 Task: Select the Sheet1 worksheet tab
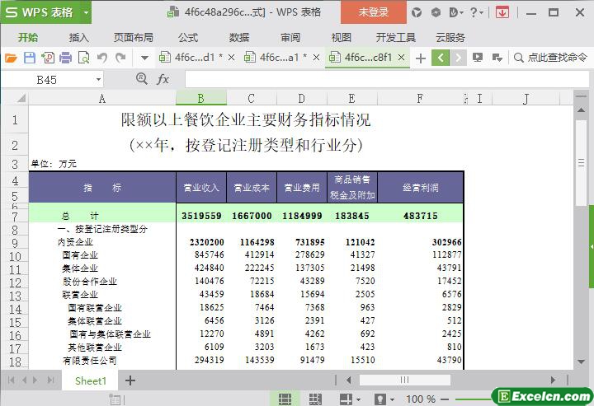[x=91, y=380]
